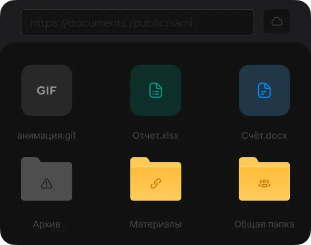This screenshot has width=311, height=245.
Task: Select the Общая папка folder name label
Action: pos(264,225)
